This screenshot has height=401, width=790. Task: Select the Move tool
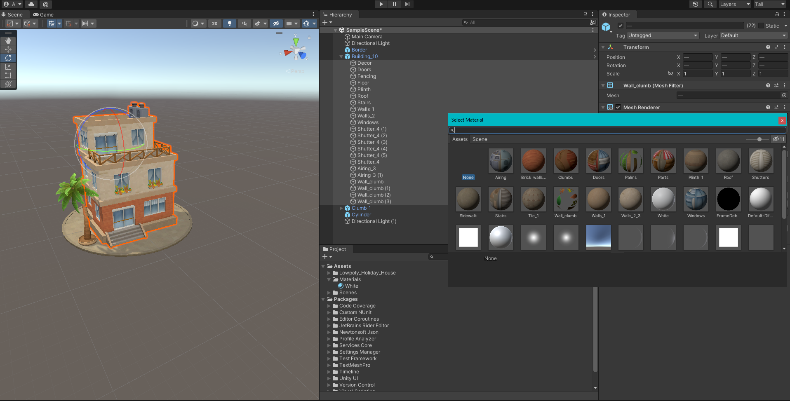click(x=8, y=49)
